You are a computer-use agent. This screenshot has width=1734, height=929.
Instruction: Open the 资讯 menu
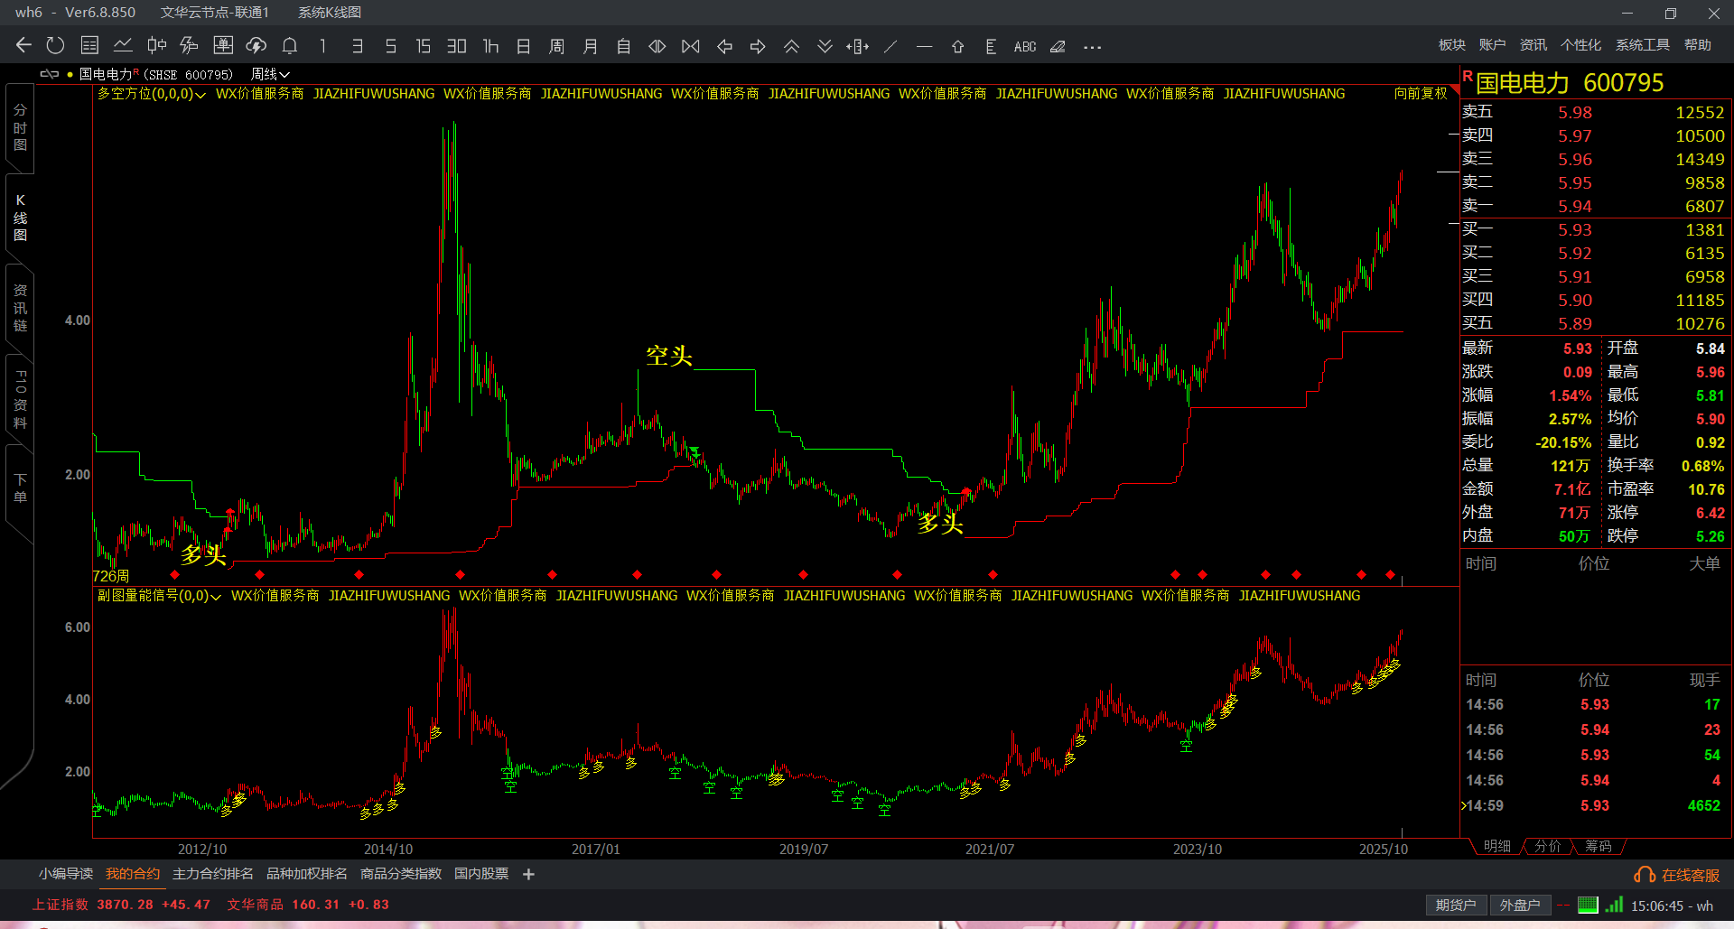tap(1533, 44)
